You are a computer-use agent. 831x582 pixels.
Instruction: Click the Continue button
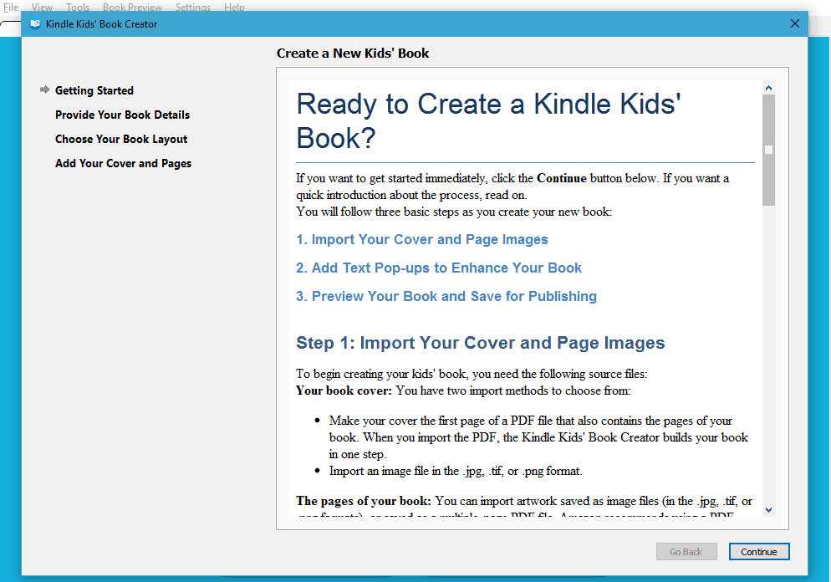(759, 551)
